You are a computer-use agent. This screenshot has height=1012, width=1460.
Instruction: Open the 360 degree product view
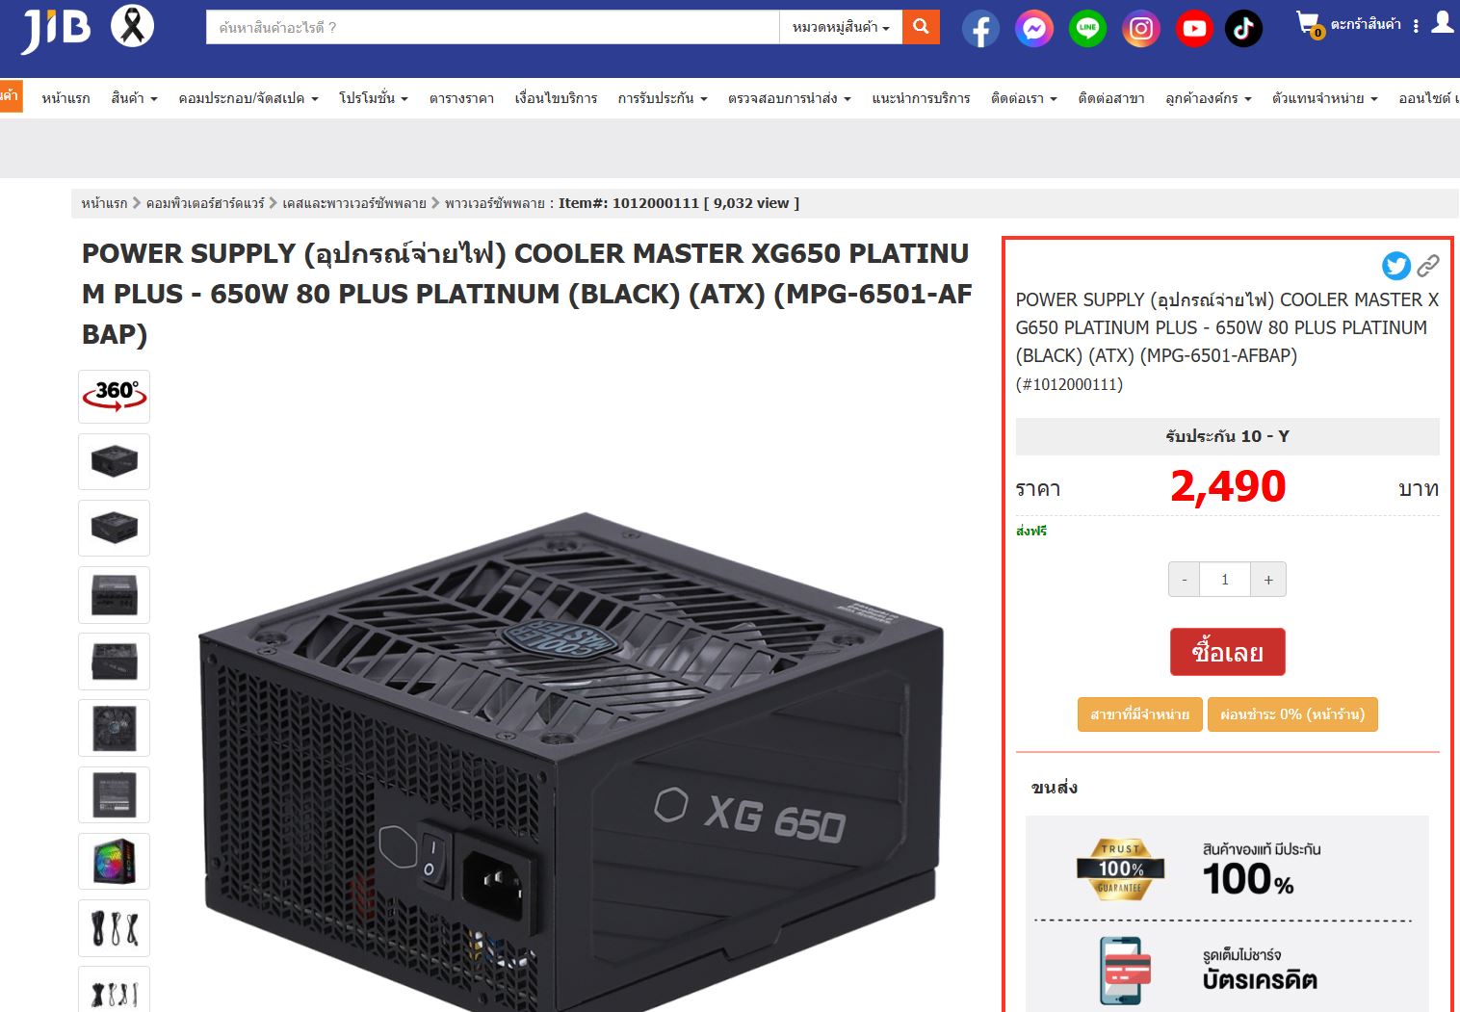pos(114,396)
